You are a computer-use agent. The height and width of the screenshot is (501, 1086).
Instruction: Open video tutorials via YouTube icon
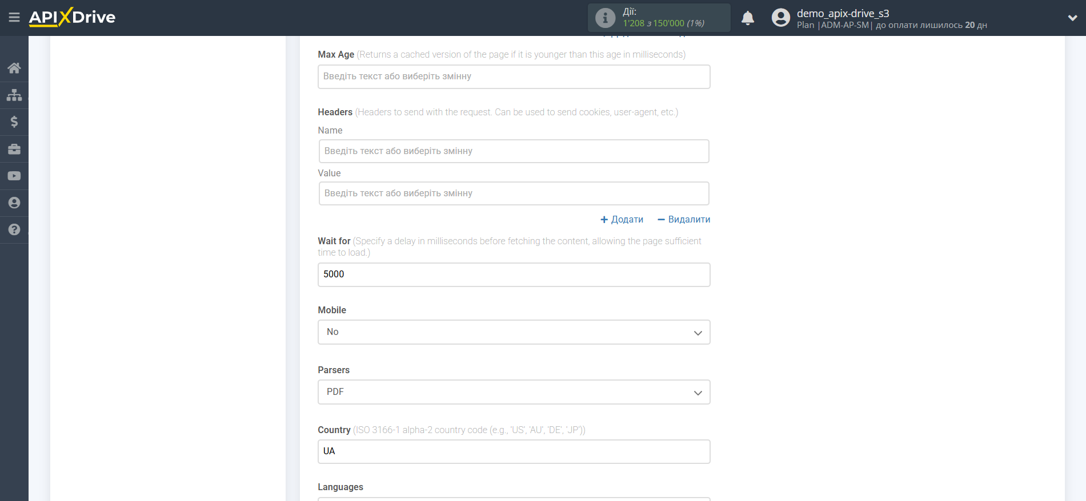(14, 176)
